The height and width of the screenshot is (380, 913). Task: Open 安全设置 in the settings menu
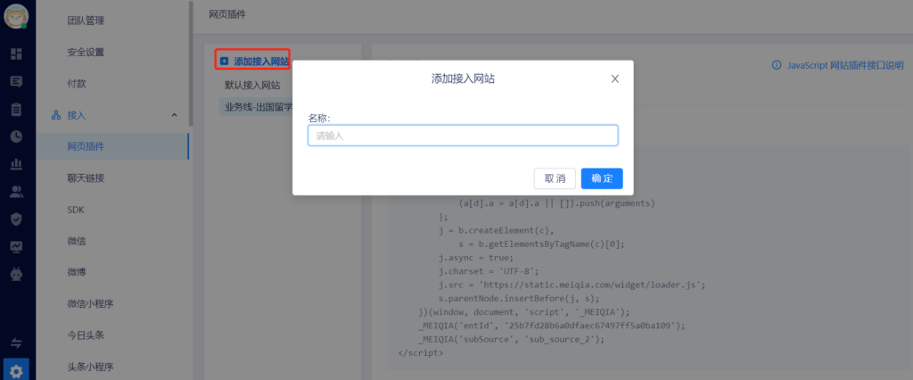click(x=86, y=53)
